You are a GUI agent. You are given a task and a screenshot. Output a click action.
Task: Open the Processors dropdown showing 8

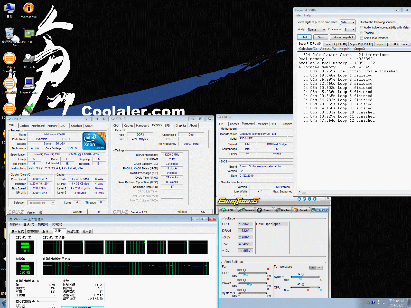(350, 30)
